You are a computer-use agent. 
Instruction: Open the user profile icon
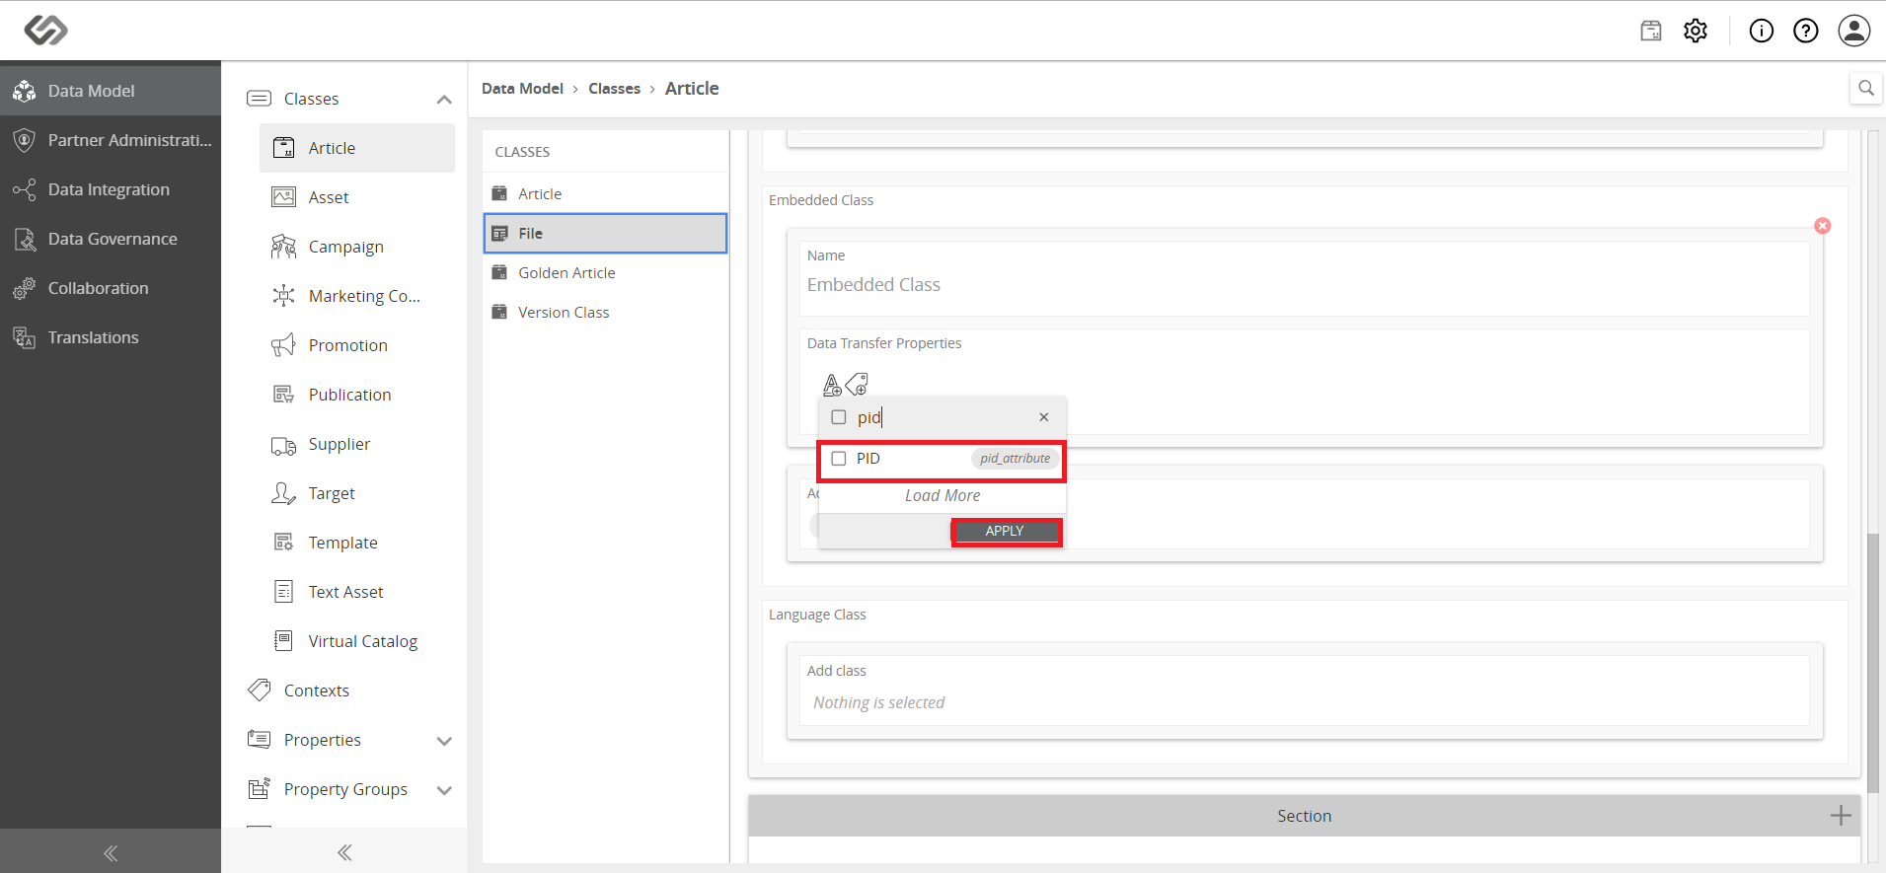point(1854,31)
